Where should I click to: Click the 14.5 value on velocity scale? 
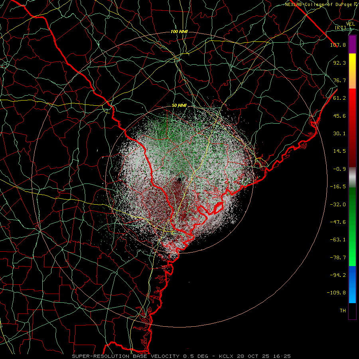click(x=339, y=151)
